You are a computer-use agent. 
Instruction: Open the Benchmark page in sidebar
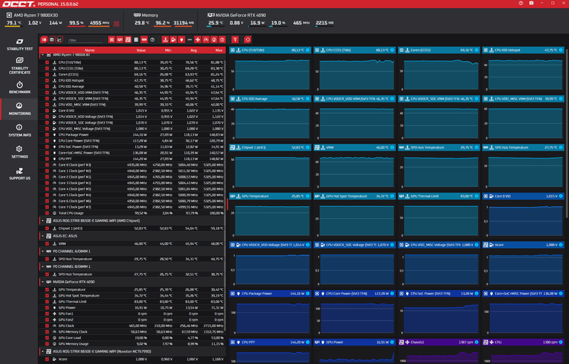pyautogui.click(x=19, y=87)
